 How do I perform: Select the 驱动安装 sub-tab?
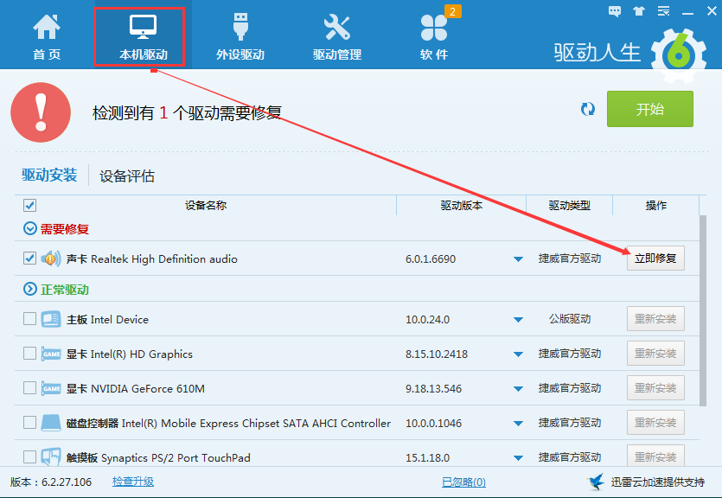point(49,175)
